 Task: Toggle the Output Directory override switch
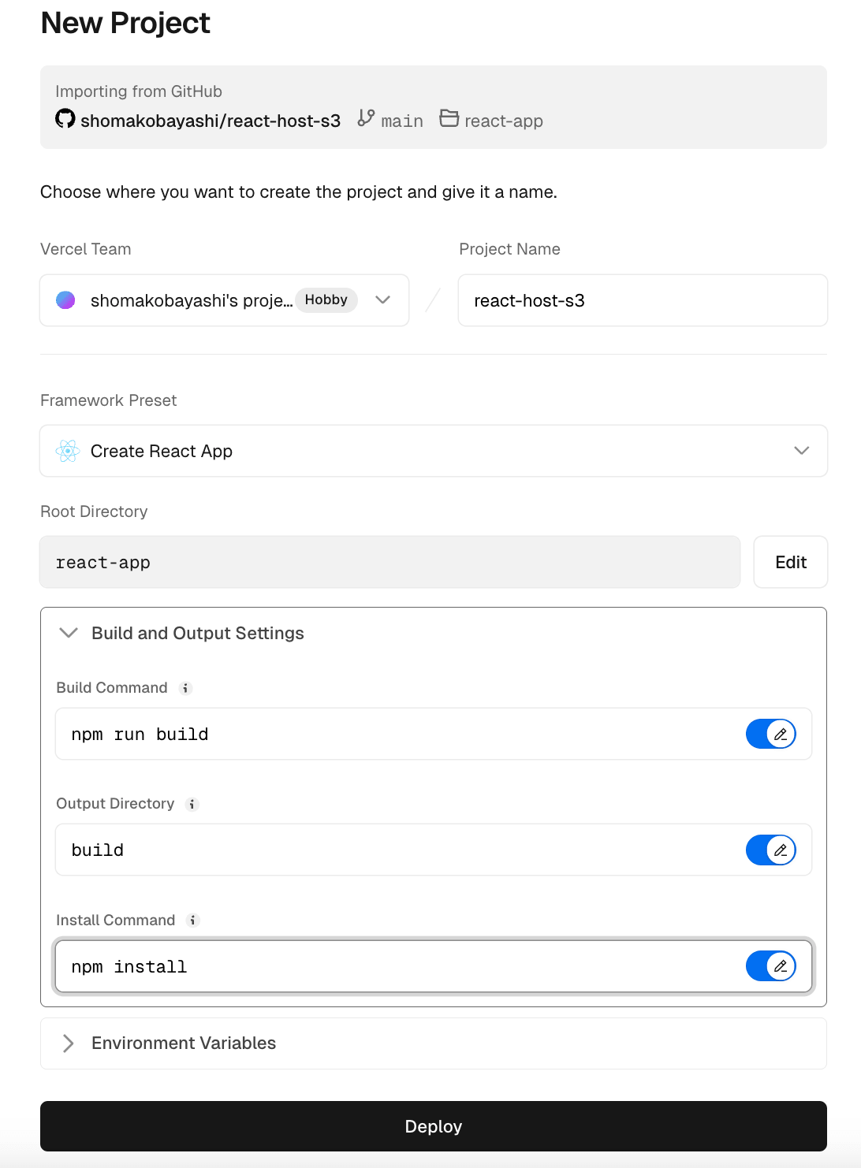tap(771, 850)
